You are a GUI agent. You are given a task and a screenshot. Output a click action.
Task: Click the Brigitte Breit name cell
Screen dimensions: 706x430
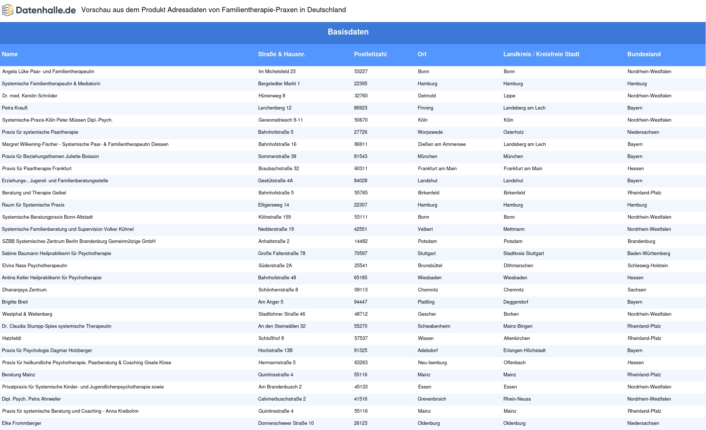15,302
